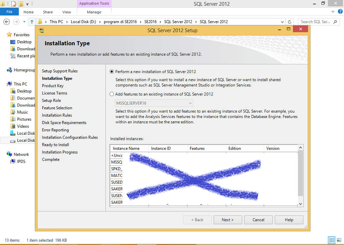The image size is (344, 245).
Task: Sort by Instance ID column header
Action: pos(168,148)
